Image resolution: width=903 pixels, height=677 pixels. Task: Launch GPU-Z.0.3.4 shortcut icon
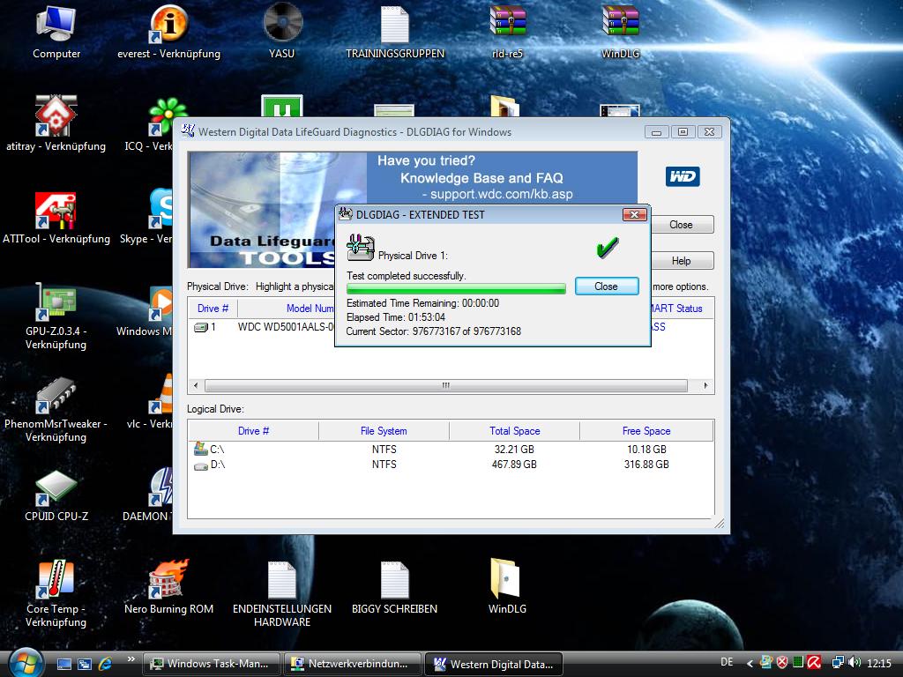pyautogui.click(x=56, y=301)
